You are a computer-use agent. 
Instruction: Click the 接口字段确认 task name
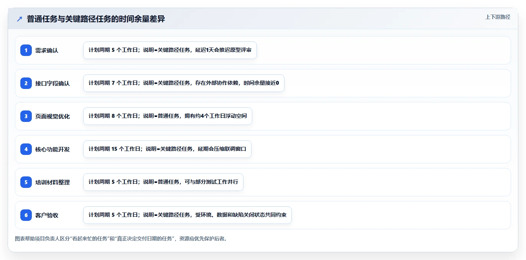53,83
